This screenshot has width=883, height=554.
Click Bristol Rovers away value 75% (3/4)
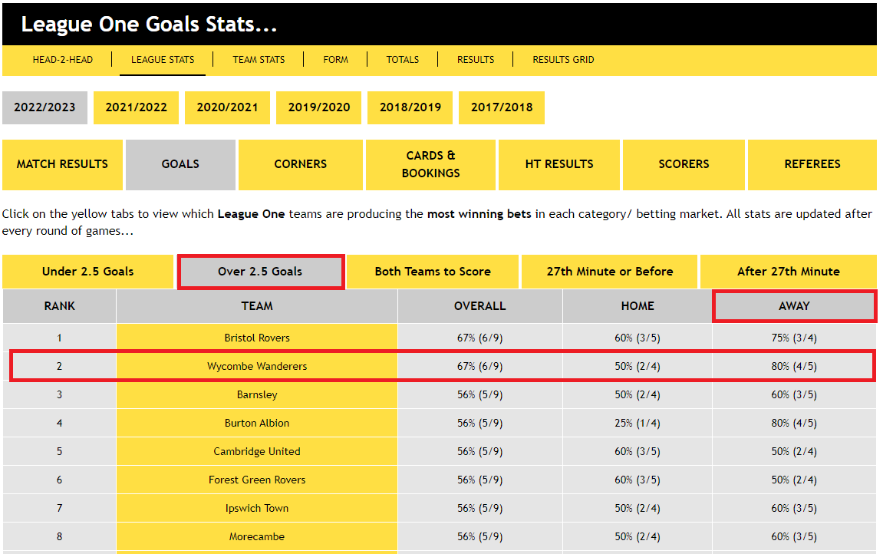tap(794, 338)
